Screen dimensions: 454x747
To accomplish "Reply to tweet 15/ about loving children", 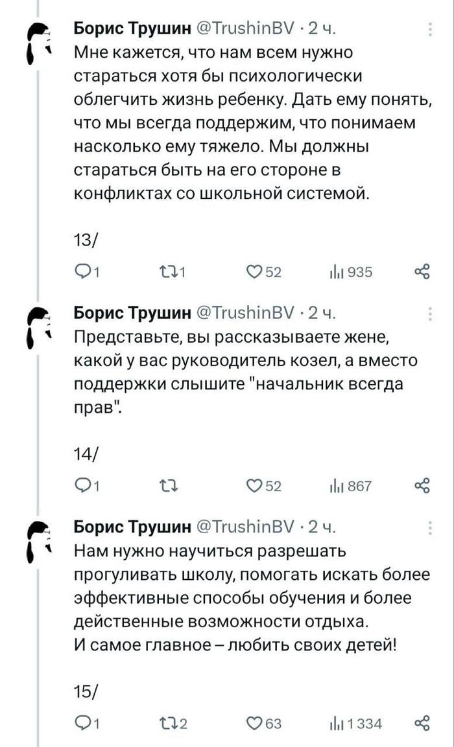I will pos(82,724).
